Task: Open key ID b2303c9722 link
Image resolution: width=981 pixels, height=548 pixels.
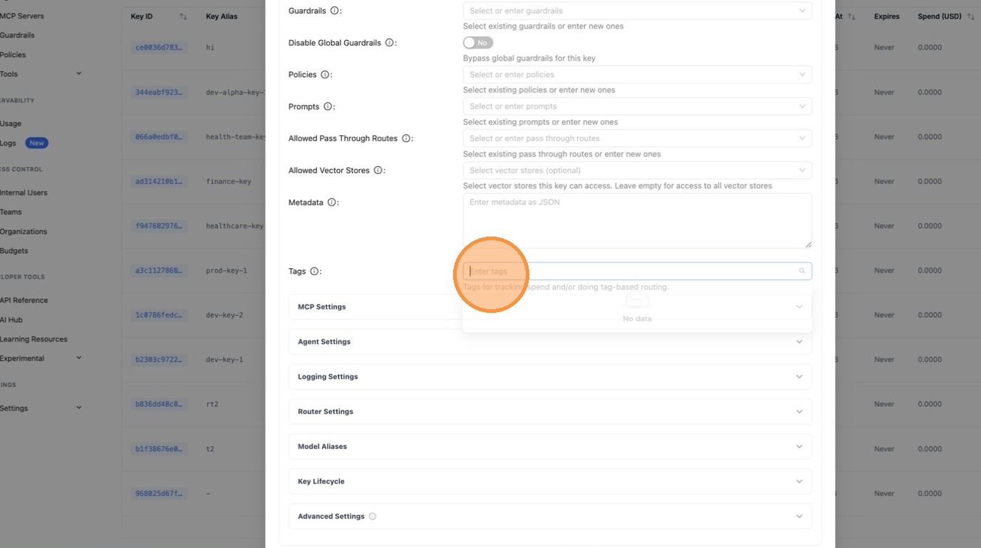Action: (160, 360)
